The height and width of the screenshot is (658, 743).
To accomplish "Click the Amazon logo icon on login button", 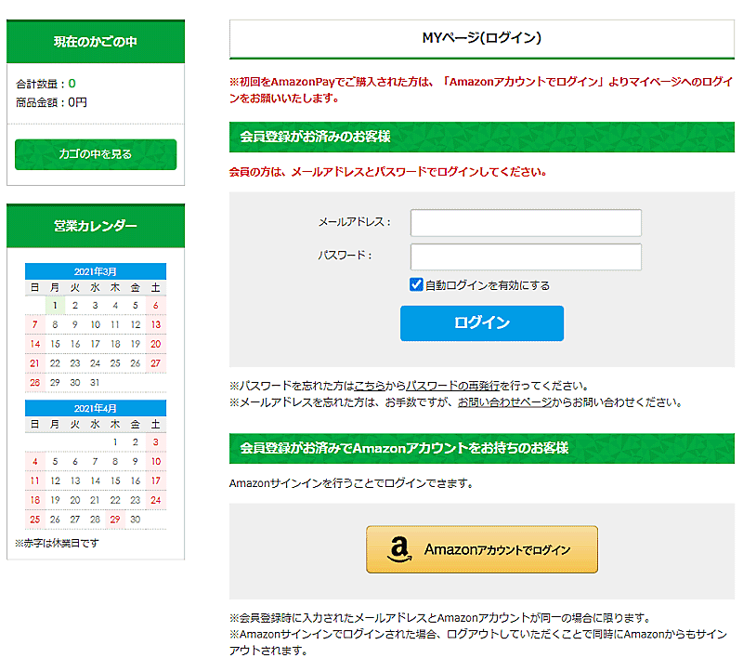I will [399, 549].
